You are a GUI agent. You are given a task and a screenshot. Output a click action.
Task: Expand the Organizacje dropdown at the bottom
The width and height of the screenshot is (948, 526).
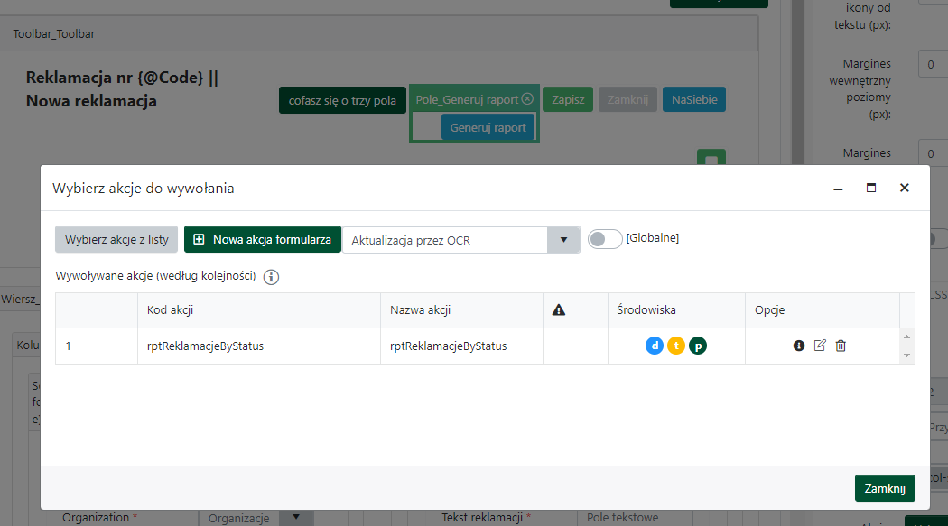295,518
